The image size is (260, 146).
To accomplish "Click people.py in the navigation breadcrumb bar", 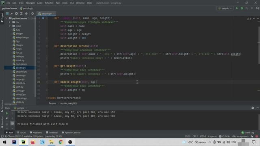I will click(x=26, y=8).
